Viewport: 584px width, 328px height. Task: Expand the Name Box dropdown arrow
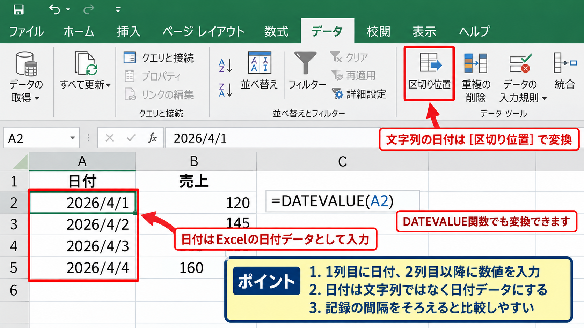coord(73,138)
